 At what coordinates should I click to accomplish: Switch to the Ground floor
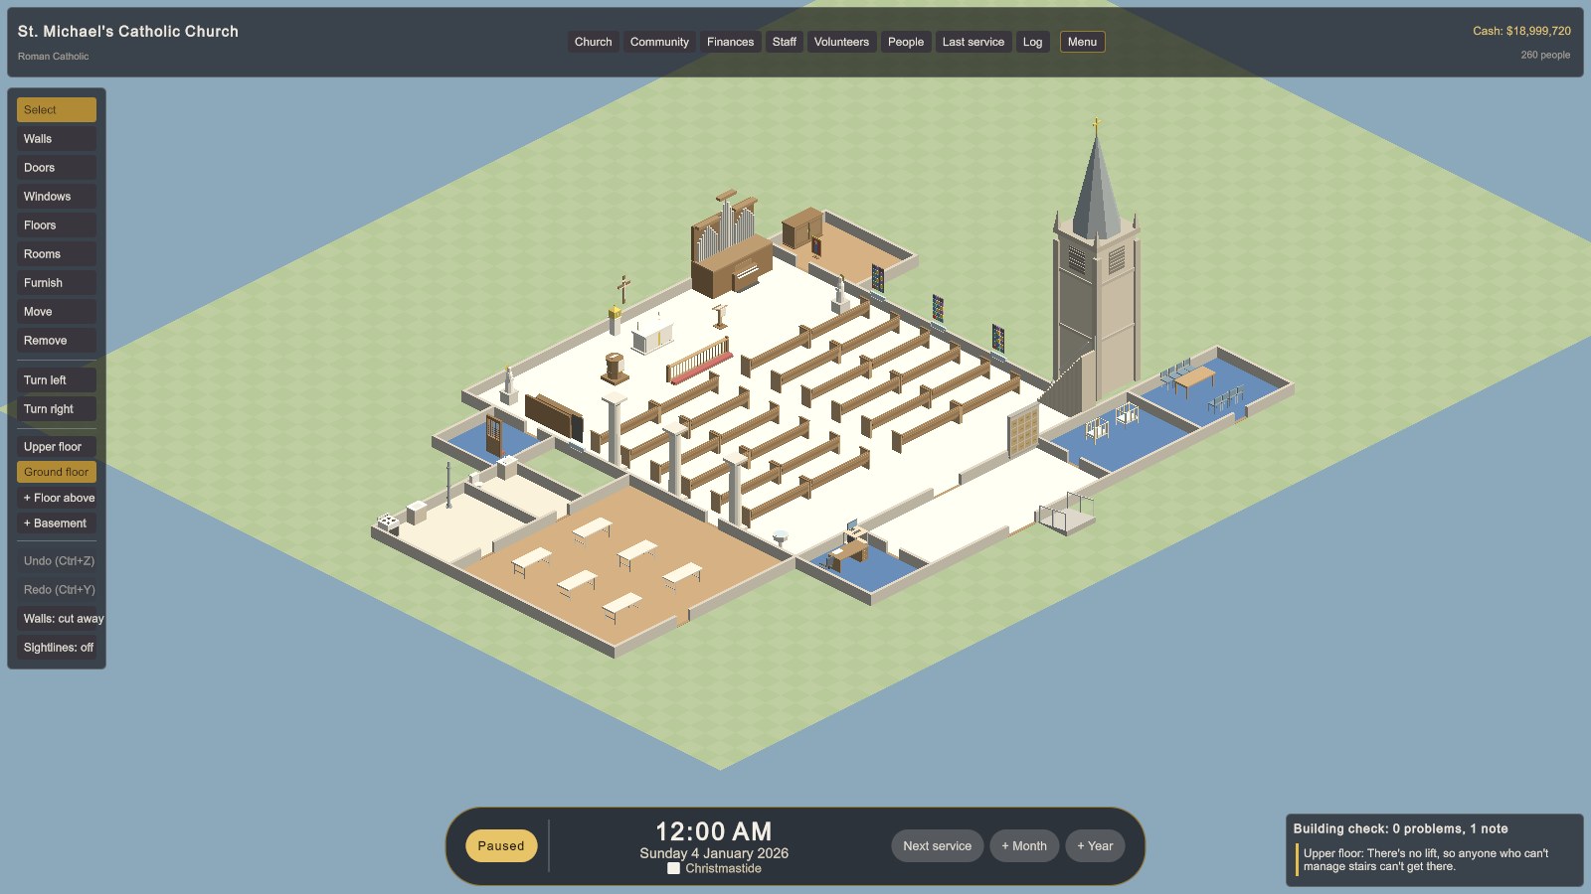point(57,472)
